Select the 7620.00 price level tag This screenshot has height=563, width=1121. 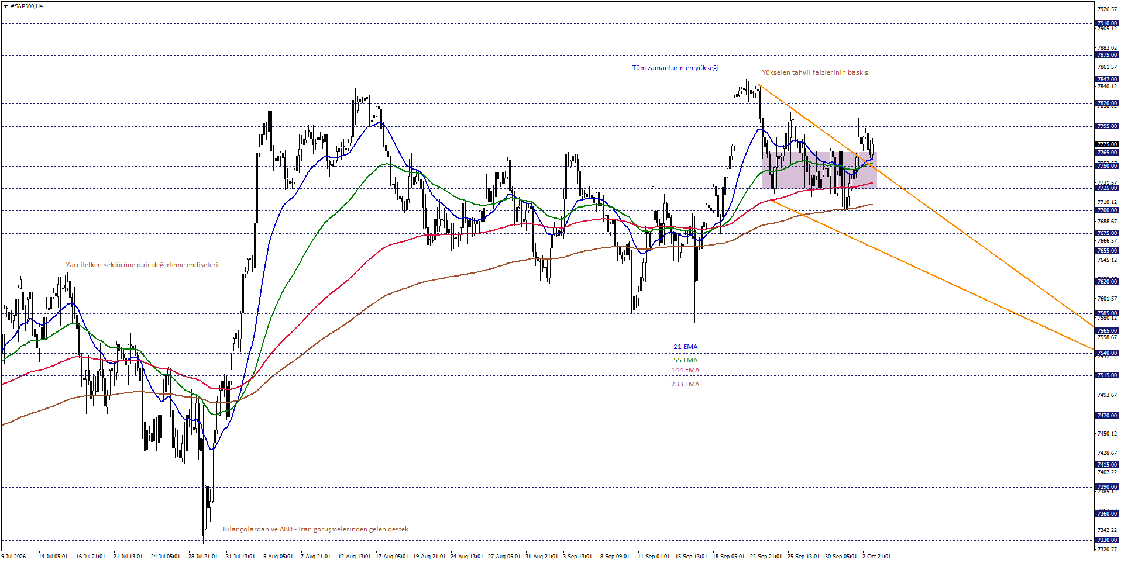pyautogui.click(x=1107, y=282)
